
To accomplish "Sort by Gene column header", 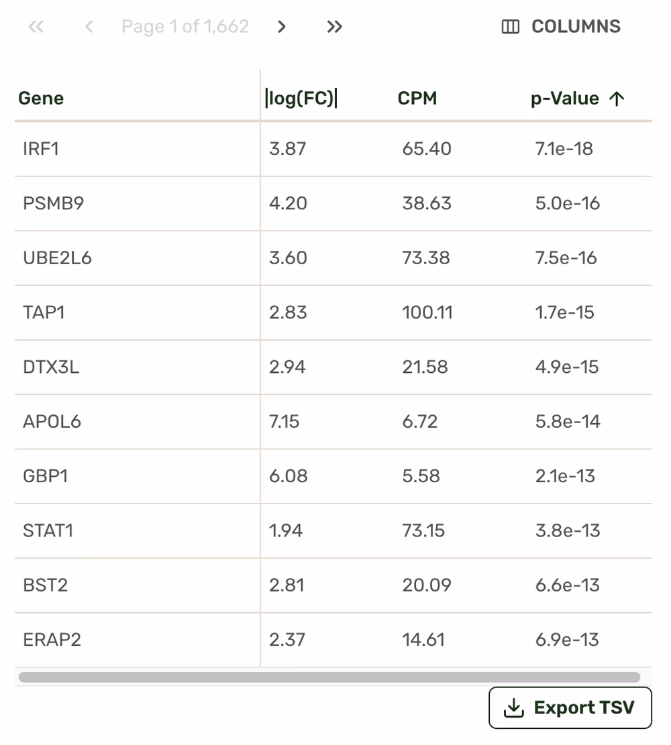I will 41,99.
